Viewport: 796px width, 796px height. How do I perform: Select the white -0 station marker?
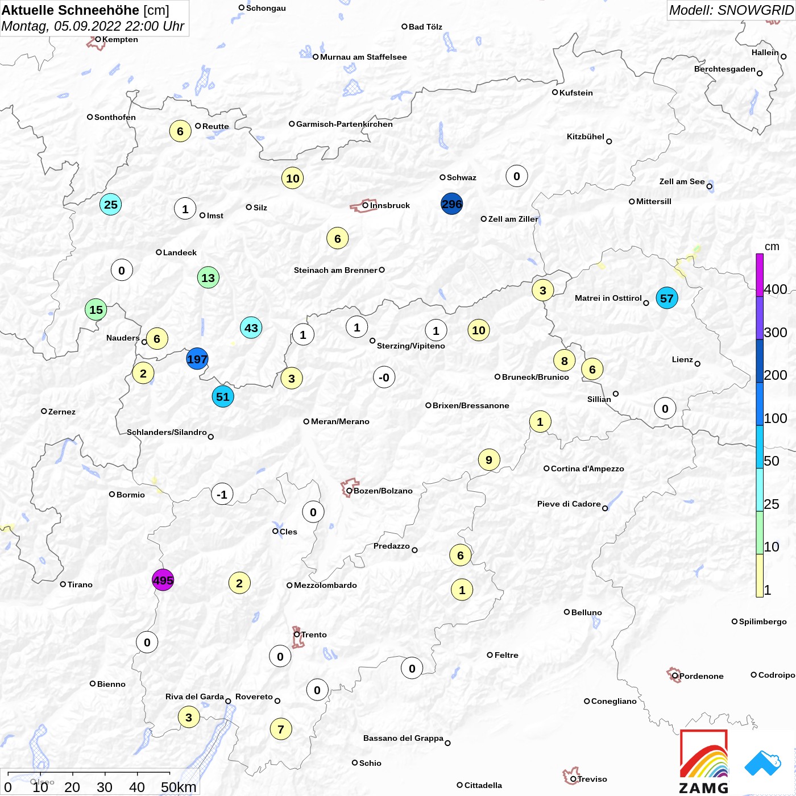click(384, 377)
